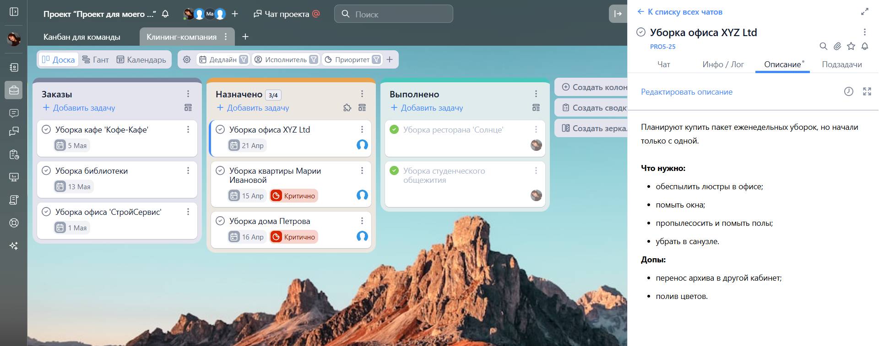Open description history clock icon
The height and width of the screenshot is (346, 879).
pos(848,91)
